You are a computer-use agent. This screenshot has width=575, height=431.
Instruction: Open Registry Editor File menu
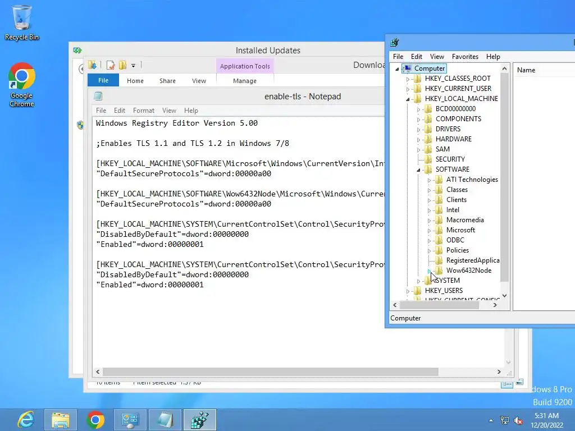point(398,57)
